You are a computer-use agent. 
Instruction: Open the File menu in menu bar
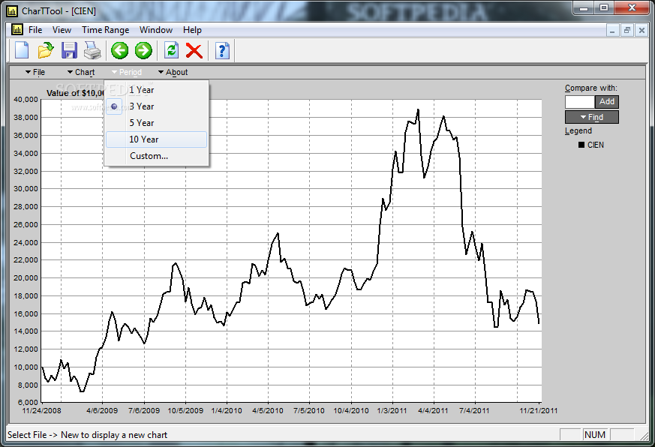tap(35, 30)
